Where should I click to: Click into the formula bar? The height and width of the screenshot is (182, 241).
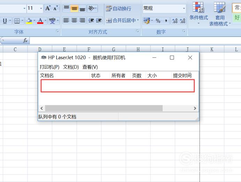(x=135, y=40)
